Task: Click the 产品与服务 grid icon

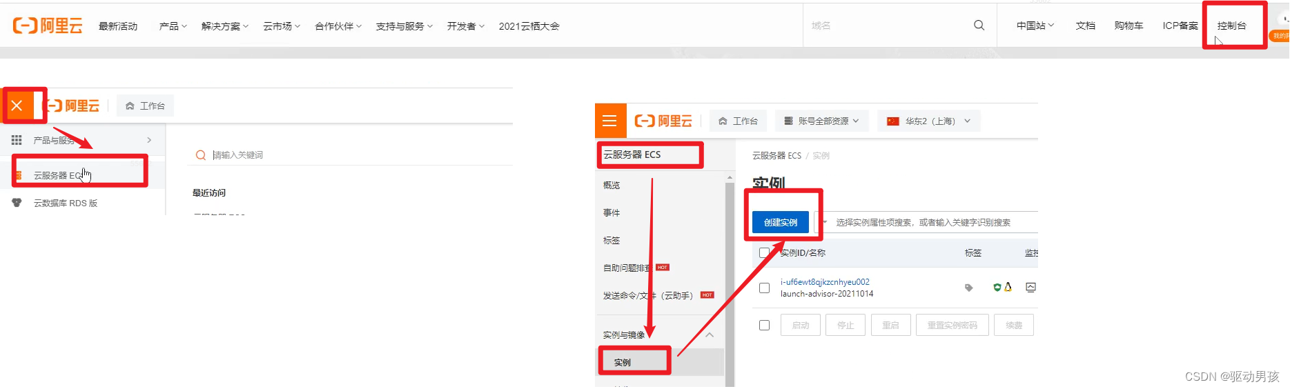Action: pos(17,140)
